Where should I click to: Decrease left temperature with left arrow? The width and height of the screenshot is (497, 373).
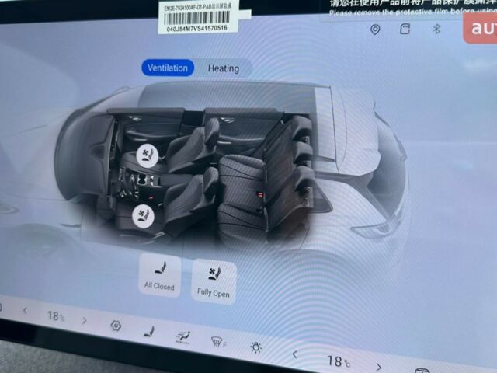25,311
